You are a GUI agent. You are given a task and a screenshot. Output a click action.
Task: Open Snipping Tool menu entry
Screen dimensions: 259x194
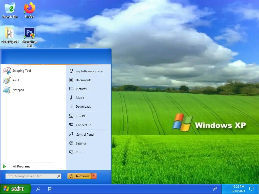pos(33,71)
